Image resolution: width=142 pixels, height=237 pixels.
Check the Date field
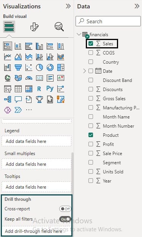pos(91,71)
